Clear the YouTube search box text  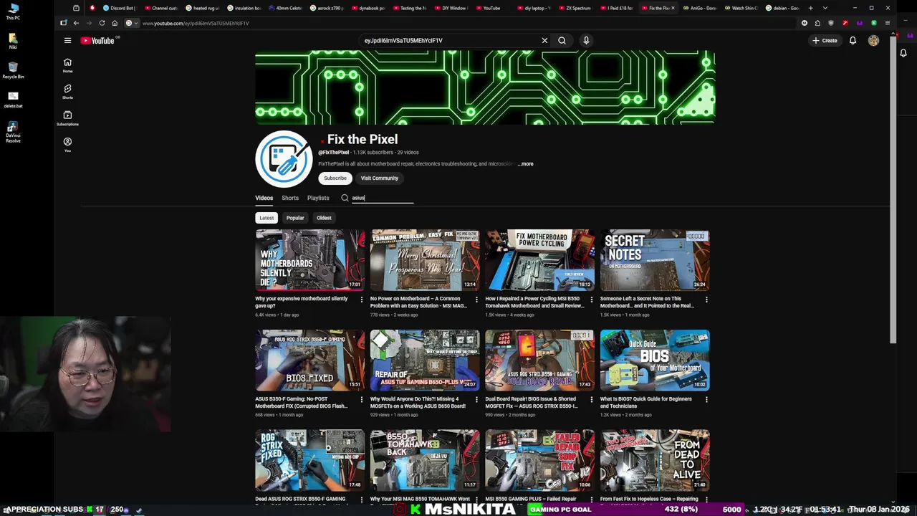(544, 41)
